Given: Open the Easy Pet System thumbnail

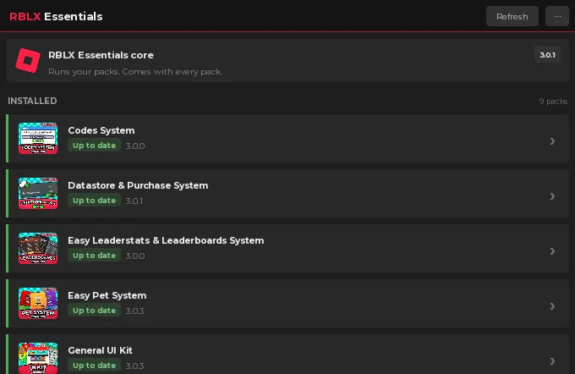Looking at the screenshot, I should (38, 303).
